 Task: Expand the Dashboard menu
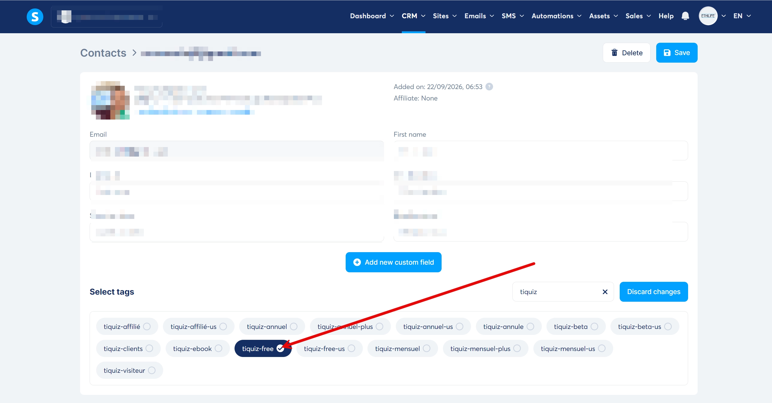click(372, 16)
